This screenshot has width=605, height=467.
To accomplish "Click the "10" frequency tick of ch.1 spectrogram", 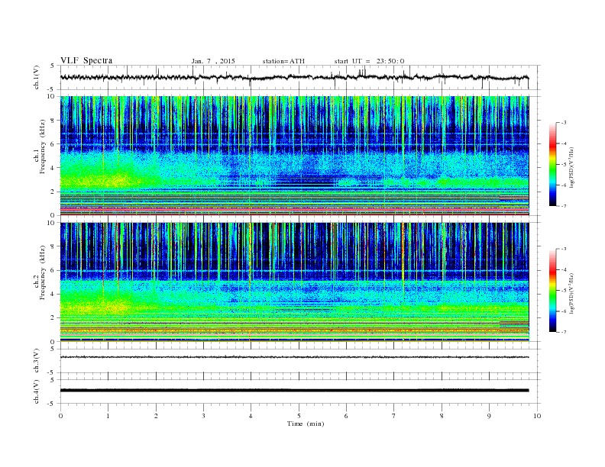I will 52,96.
